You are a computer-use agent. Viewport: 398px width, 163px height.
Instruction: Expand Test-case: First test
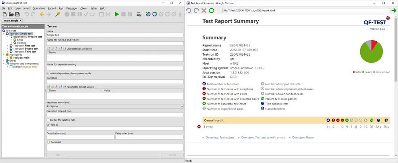[x=8, y=46]
